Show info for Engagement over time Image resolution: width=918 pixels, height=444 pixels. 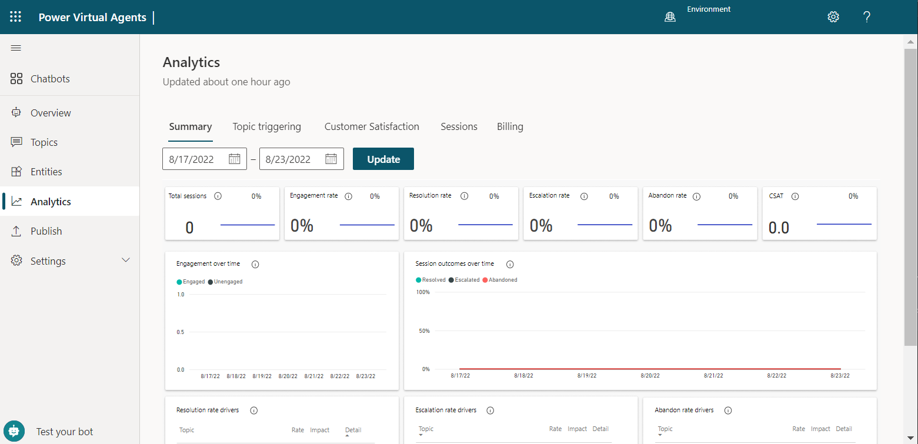point(255,264)
